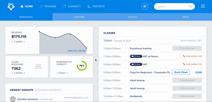Click the 78% capacity progress ring

tap(82, 66)
